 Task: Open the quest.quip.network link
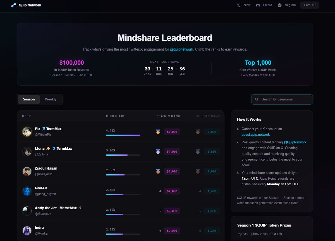point(256,134)
